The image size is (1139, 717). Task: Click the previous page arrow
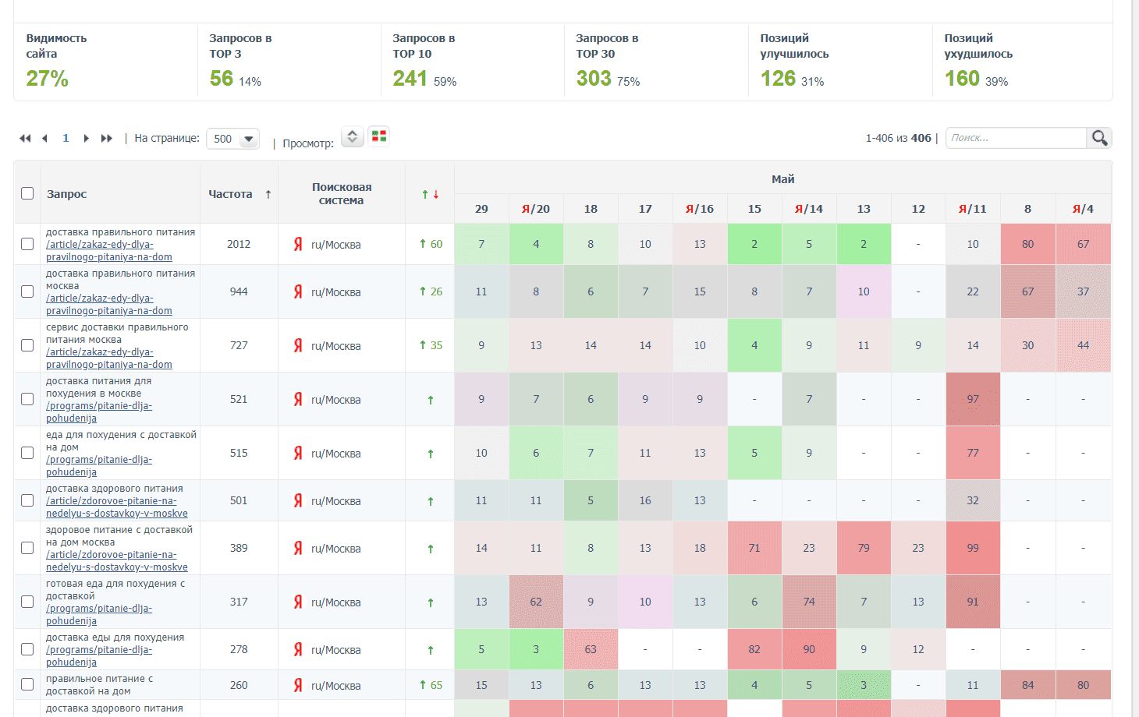44,139
